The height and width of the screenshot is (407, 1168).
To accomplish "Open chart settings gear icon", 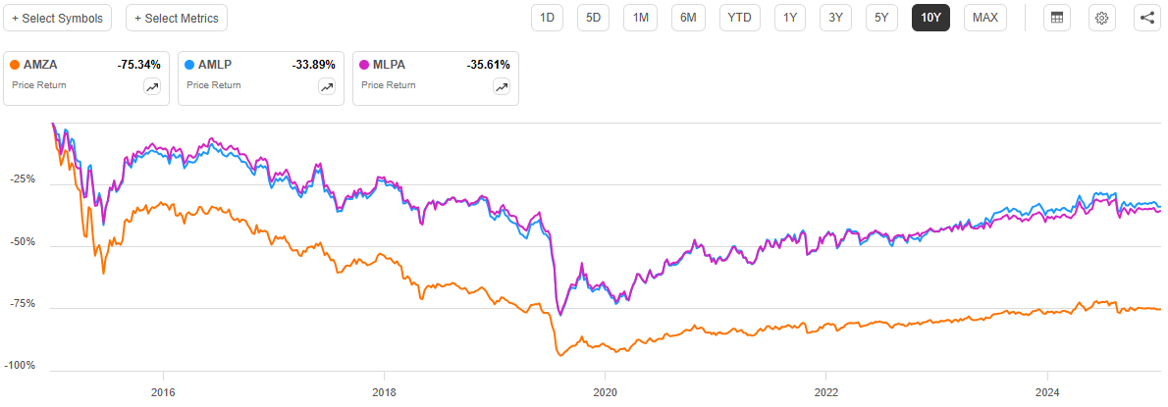I will click(x=1102, y=18).
